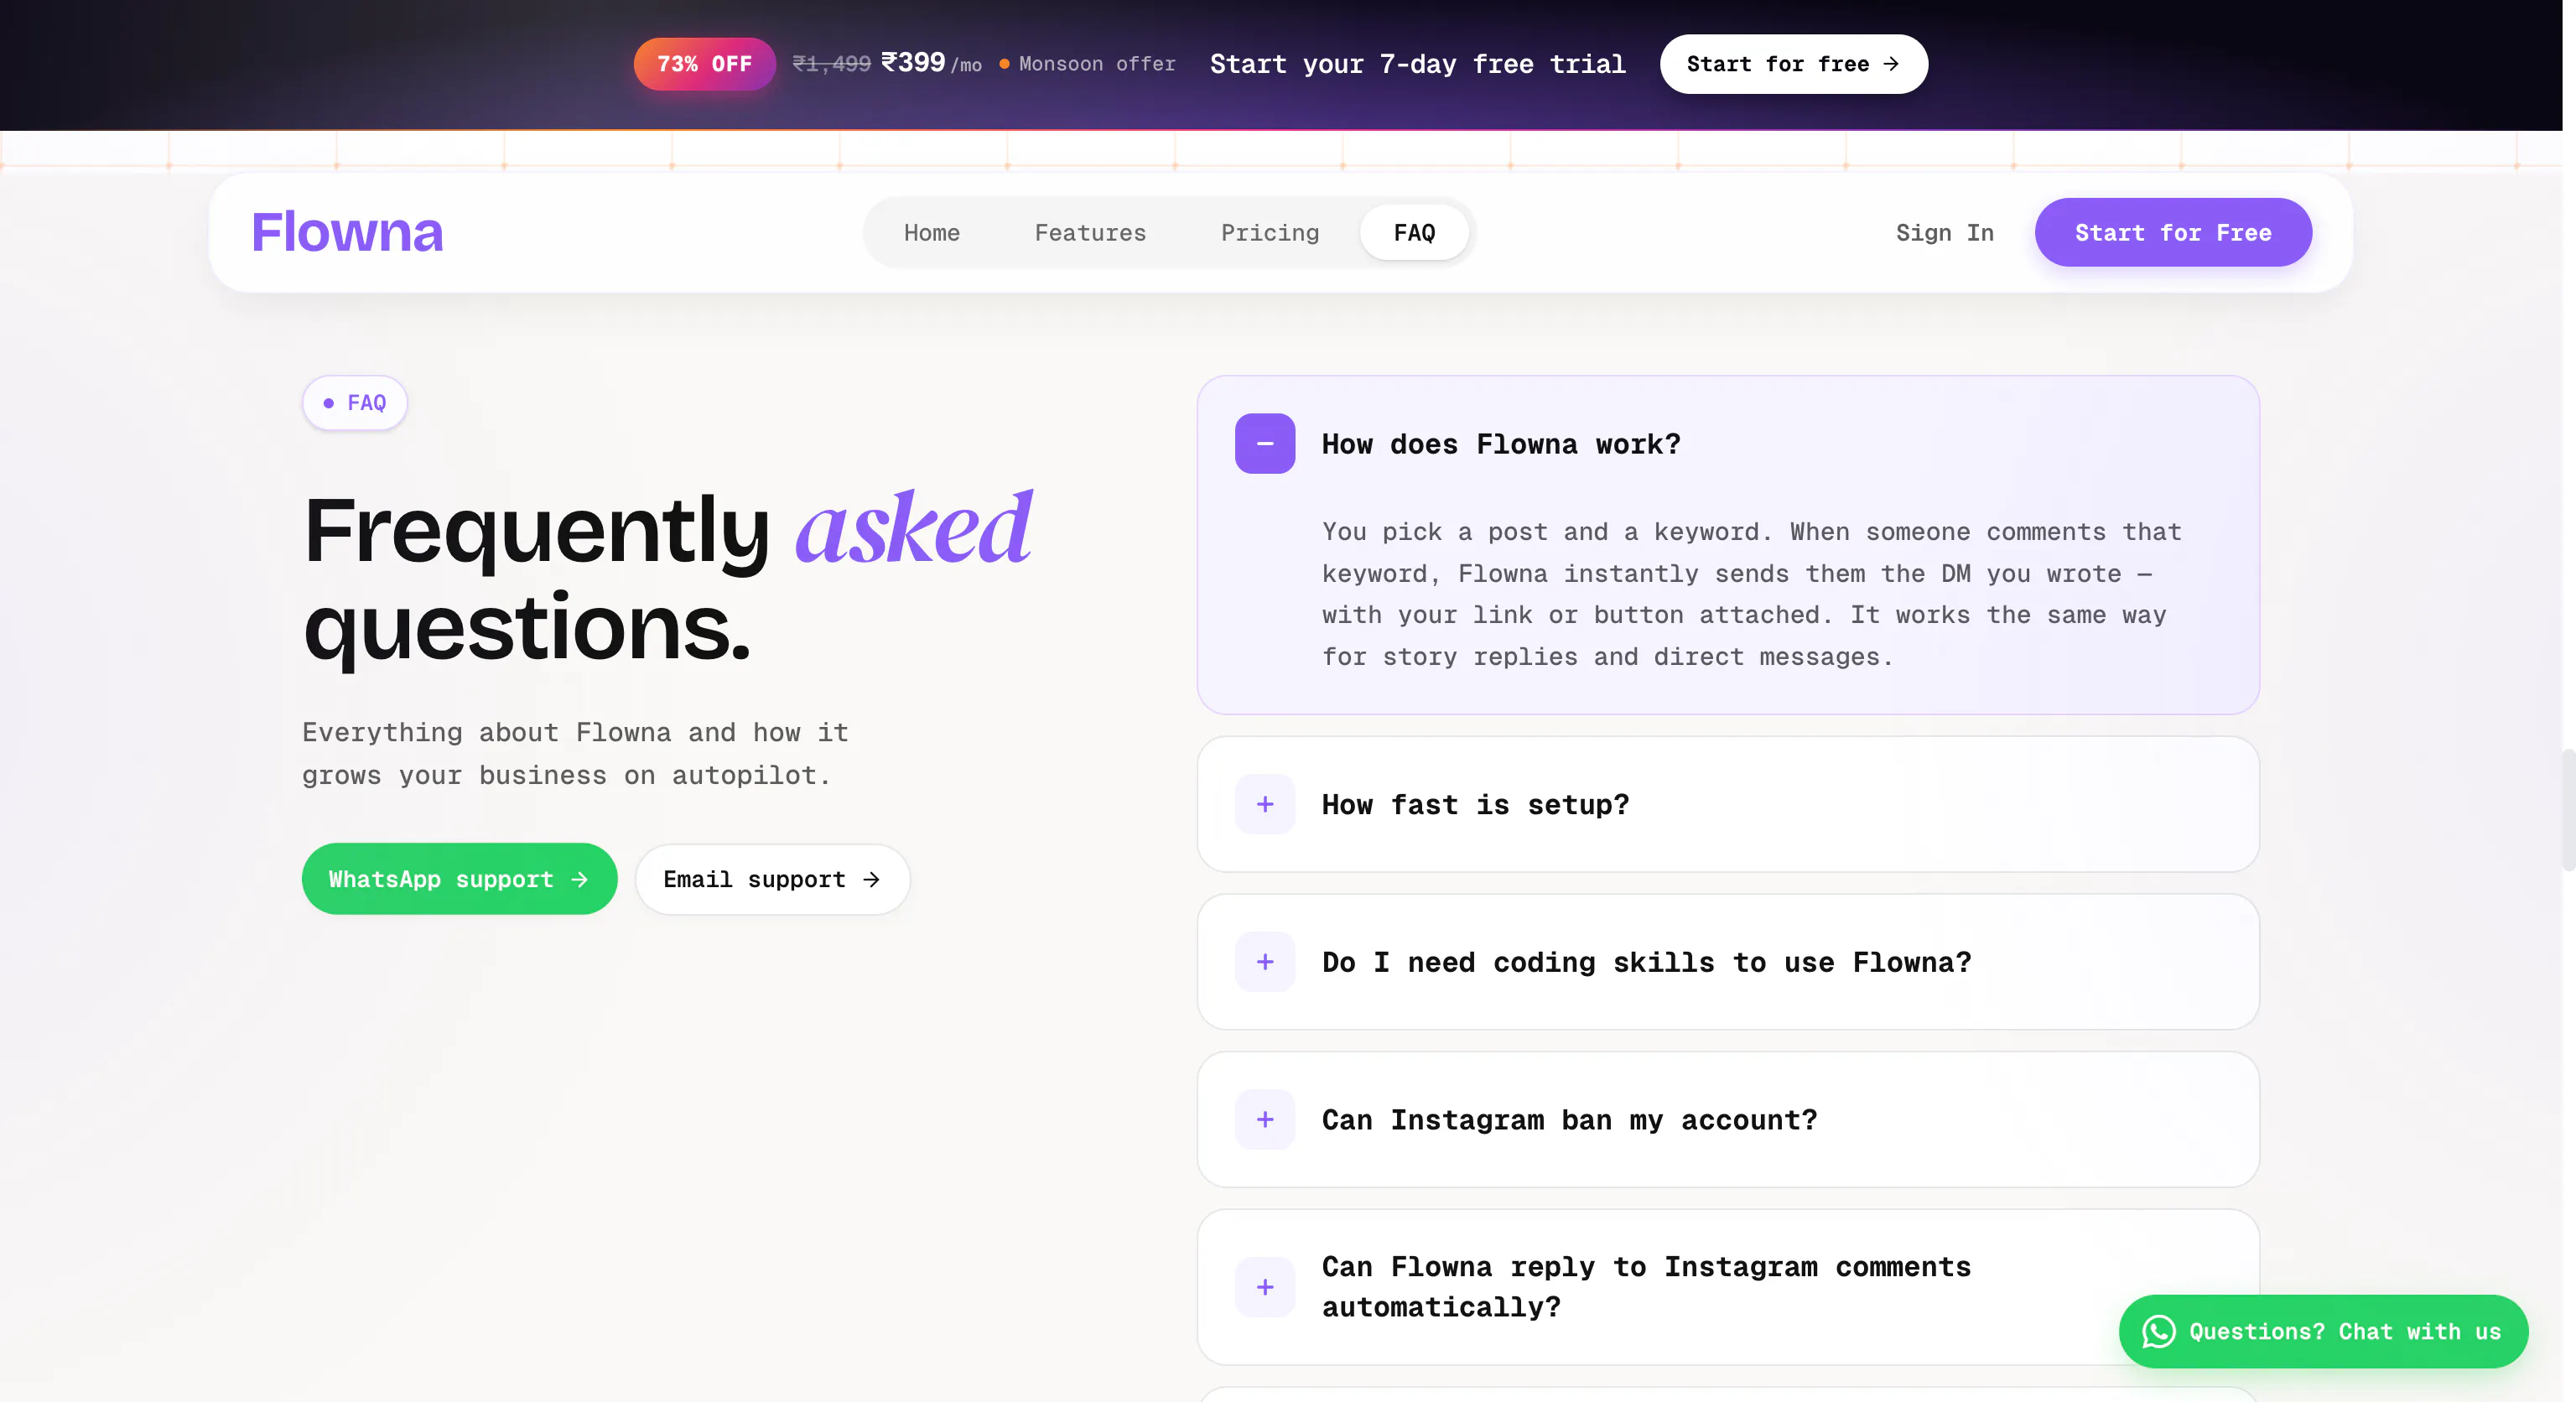Expand 'How fast is setup?' plus icon

[1264, 804]
